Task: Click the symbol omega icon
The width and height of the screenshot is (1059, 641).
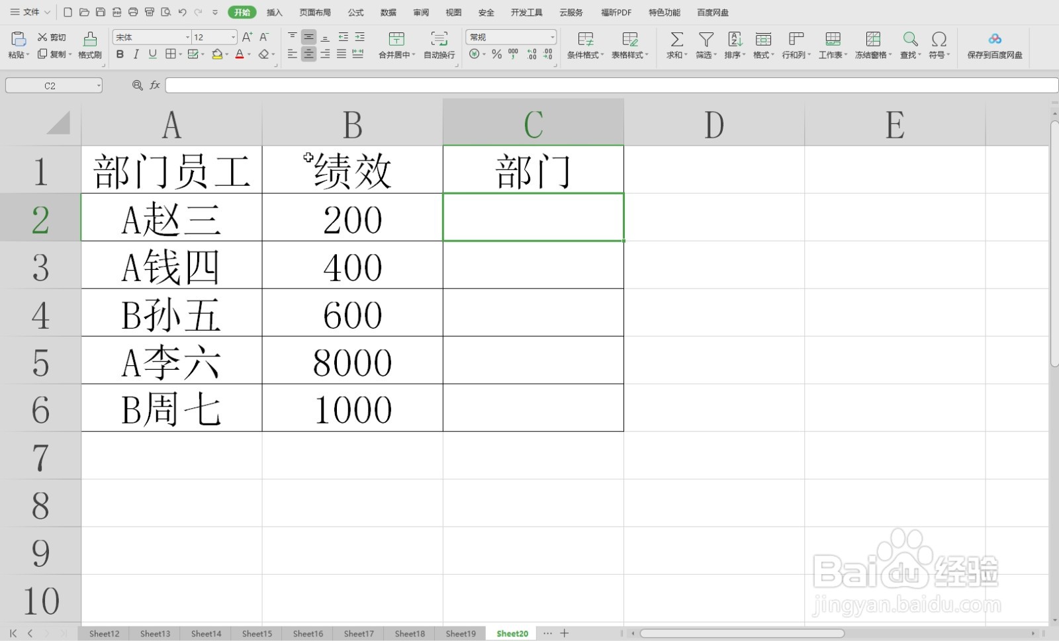Action: click(x=939, y=39)
